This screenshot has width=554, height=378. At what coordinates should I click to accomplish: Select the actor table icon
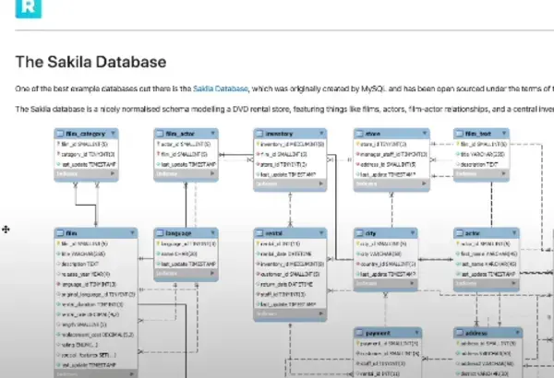(x=459, y=234)
